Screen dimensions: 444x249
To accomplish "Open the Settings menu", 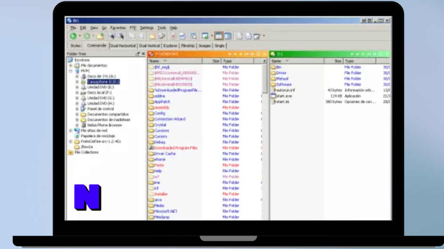I will (147, 28).
